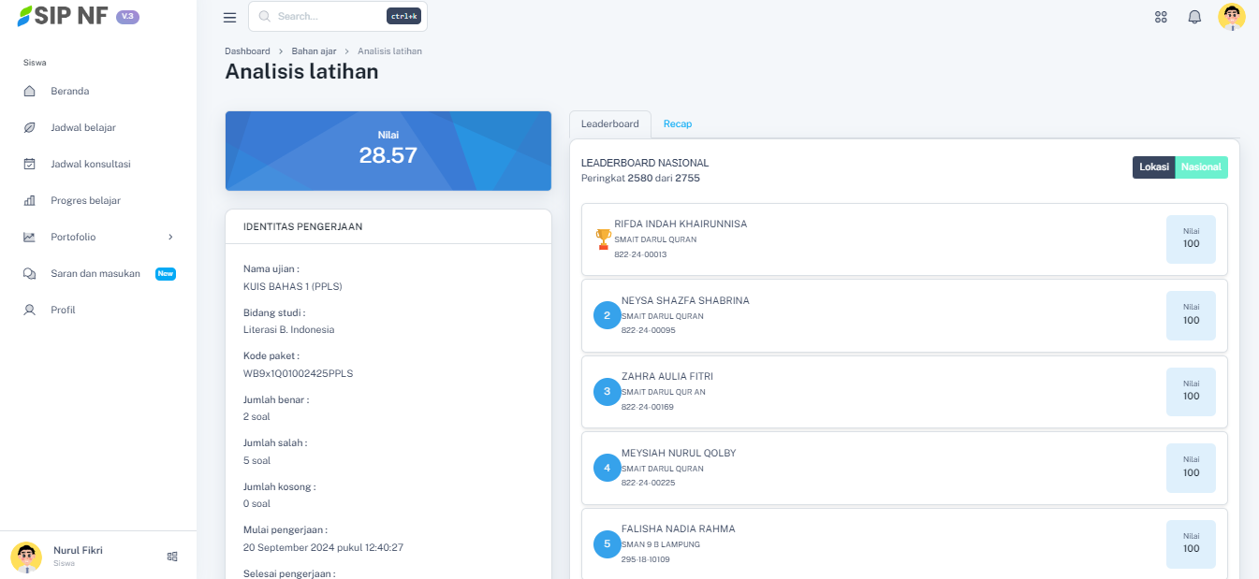Click the layout icon beside Nurul Fikri

(x=172, y=557)
